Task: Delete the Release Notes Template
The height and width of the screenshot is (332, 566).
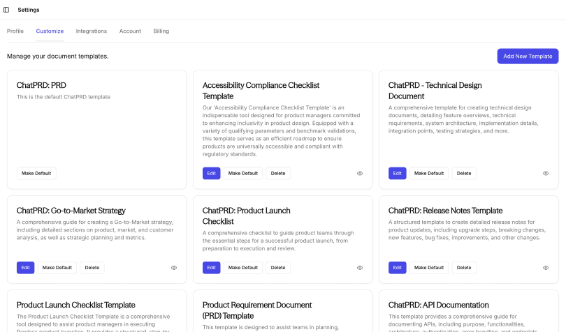Action: point(464,267)
